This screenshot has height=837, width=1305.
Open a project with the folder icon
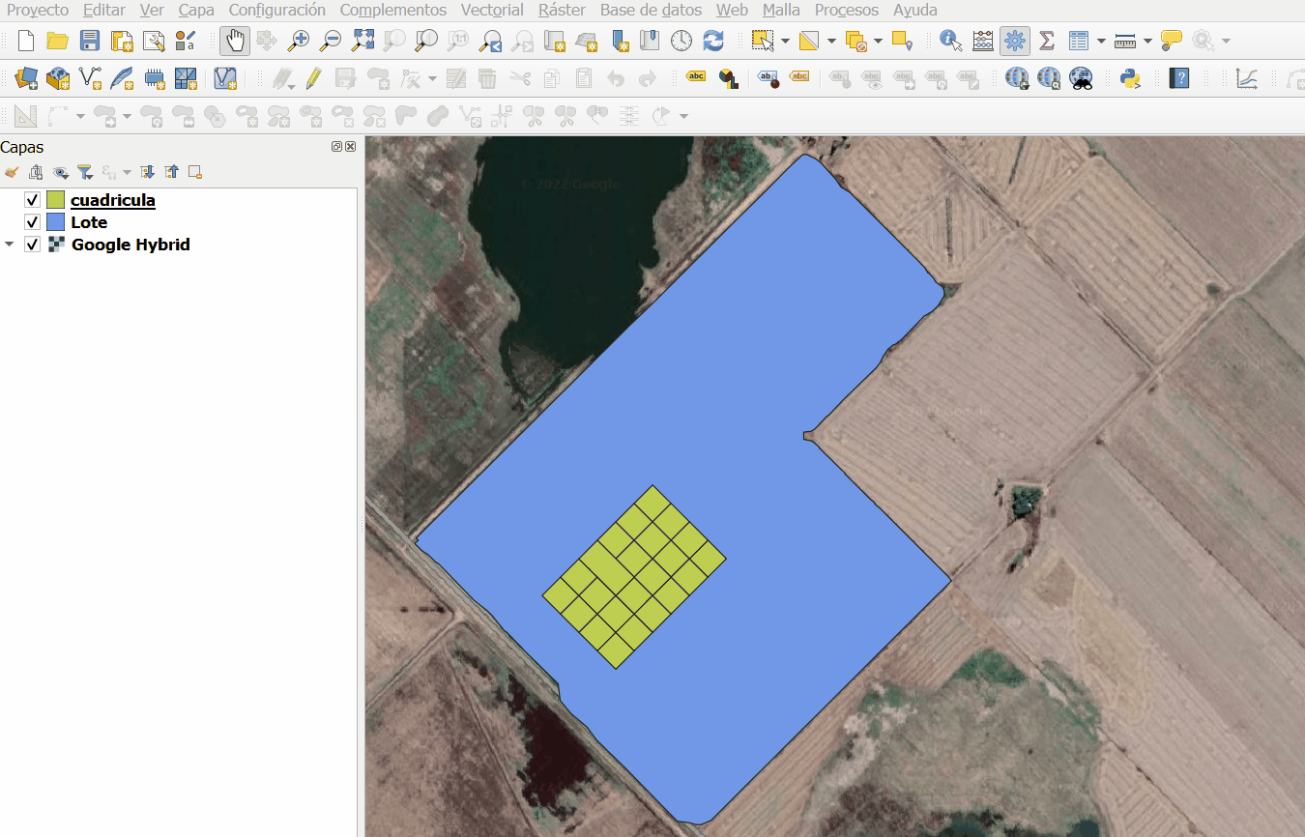point(57,41)
